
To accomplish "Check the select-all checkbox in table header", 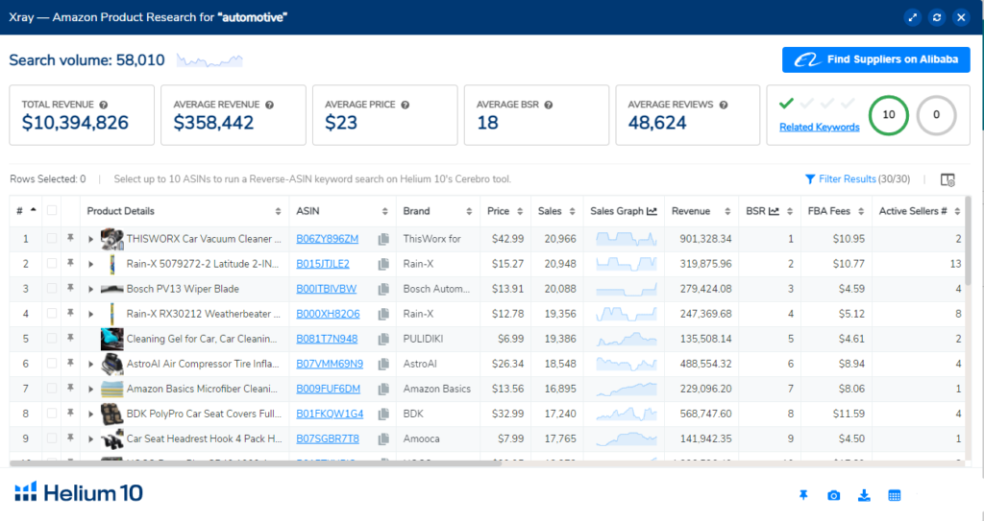I will (x=53, y=211).
